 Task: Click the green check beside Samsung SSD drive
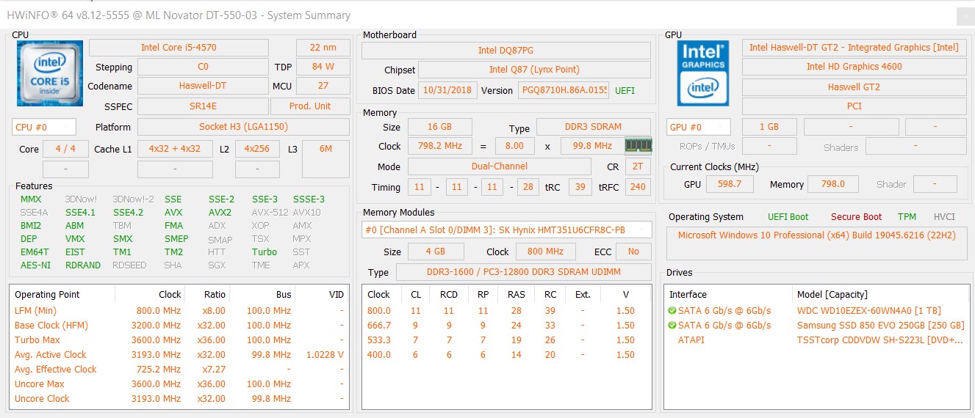(672, 325)
